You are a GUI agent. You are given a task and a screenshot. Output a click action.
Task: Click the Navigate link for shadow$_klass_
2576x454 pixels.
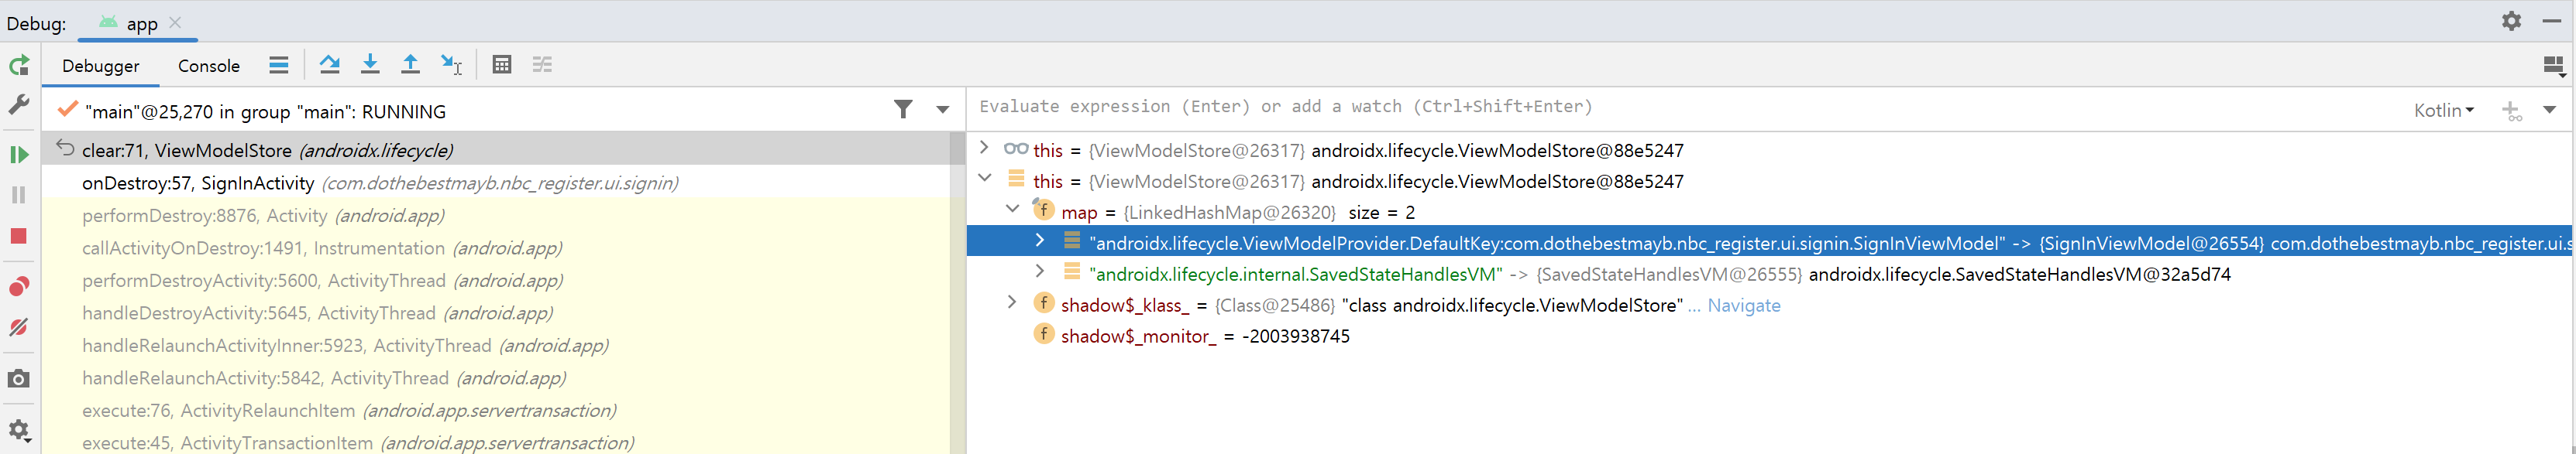click(x=1743, y=306)
